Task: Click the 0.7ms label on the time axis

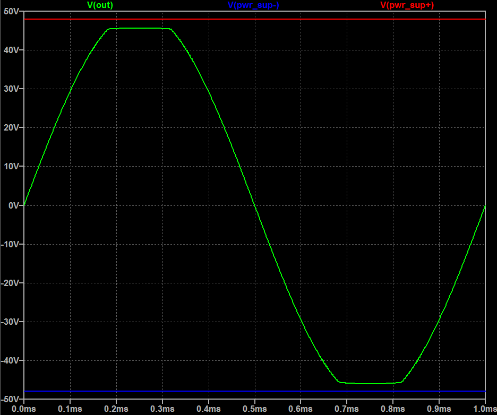Action: pos(347,409)
